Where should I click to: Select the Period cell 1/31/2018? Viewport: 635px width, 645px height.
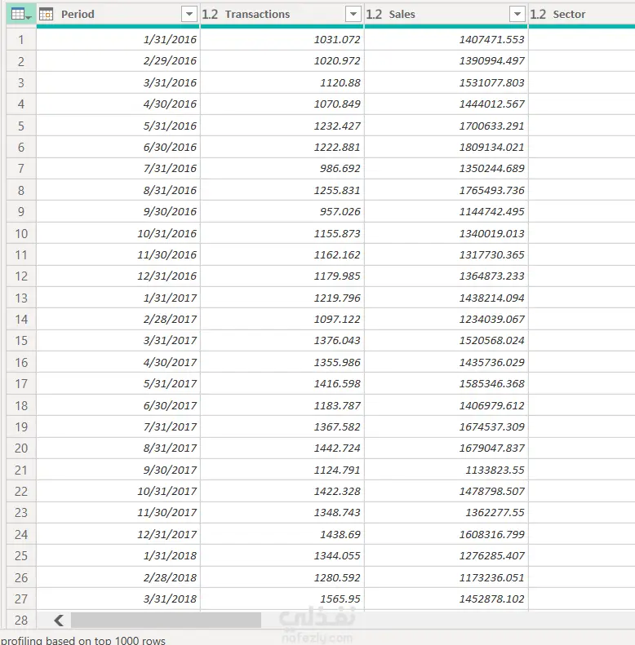pyautogui.click(x=118, y=556)
